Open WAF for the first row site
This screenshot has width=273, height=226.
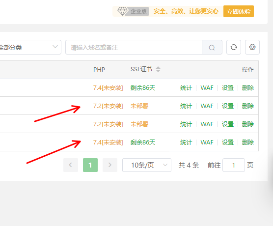pos(207,88)
